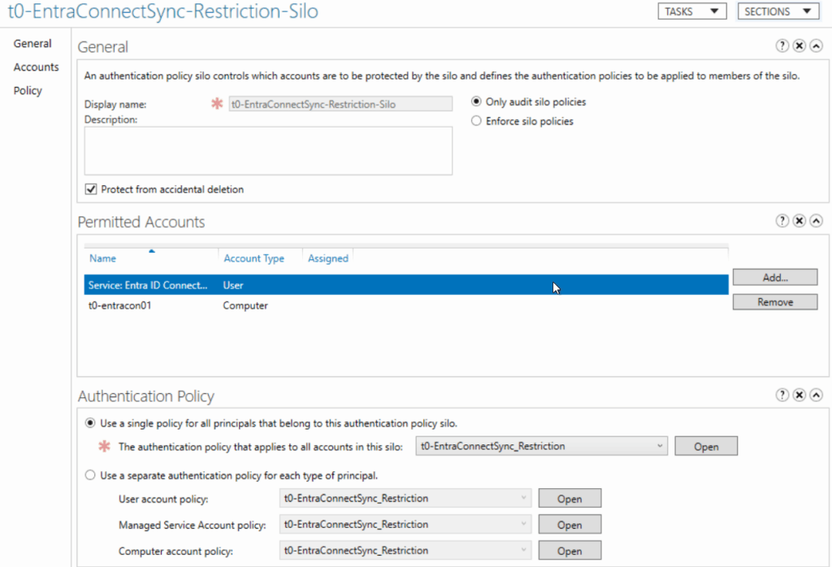Screen dimensions: 832x567
Task: Open the TASKS dropdown menu
Action: pyautogui.click(x=691, y=11)
